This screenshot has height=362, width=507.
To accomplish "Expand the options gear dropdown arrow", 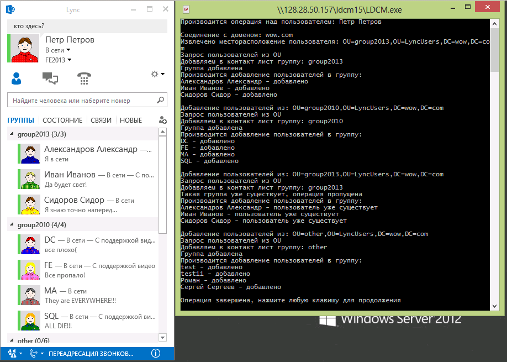I will [162, 74].
